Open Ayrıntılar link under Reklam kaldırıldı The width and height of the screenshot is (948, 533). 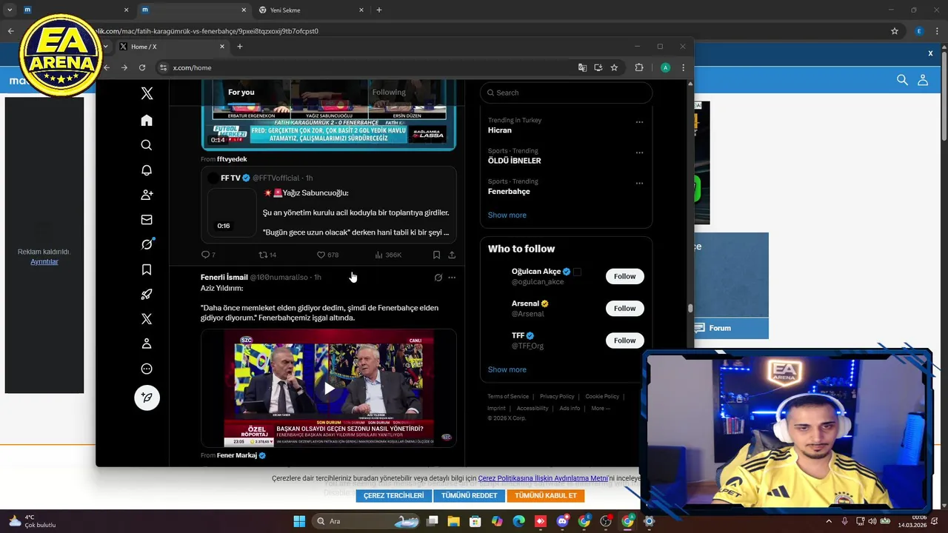(x=44, y=262)
